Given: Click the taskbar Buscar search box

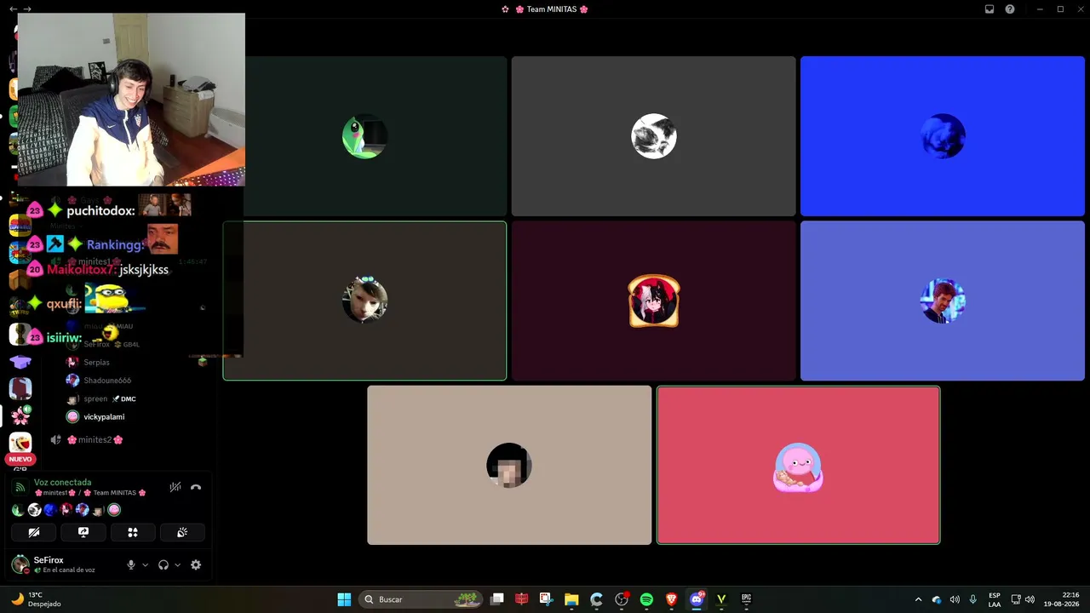Looking at the screenshot, I should 422,599.
